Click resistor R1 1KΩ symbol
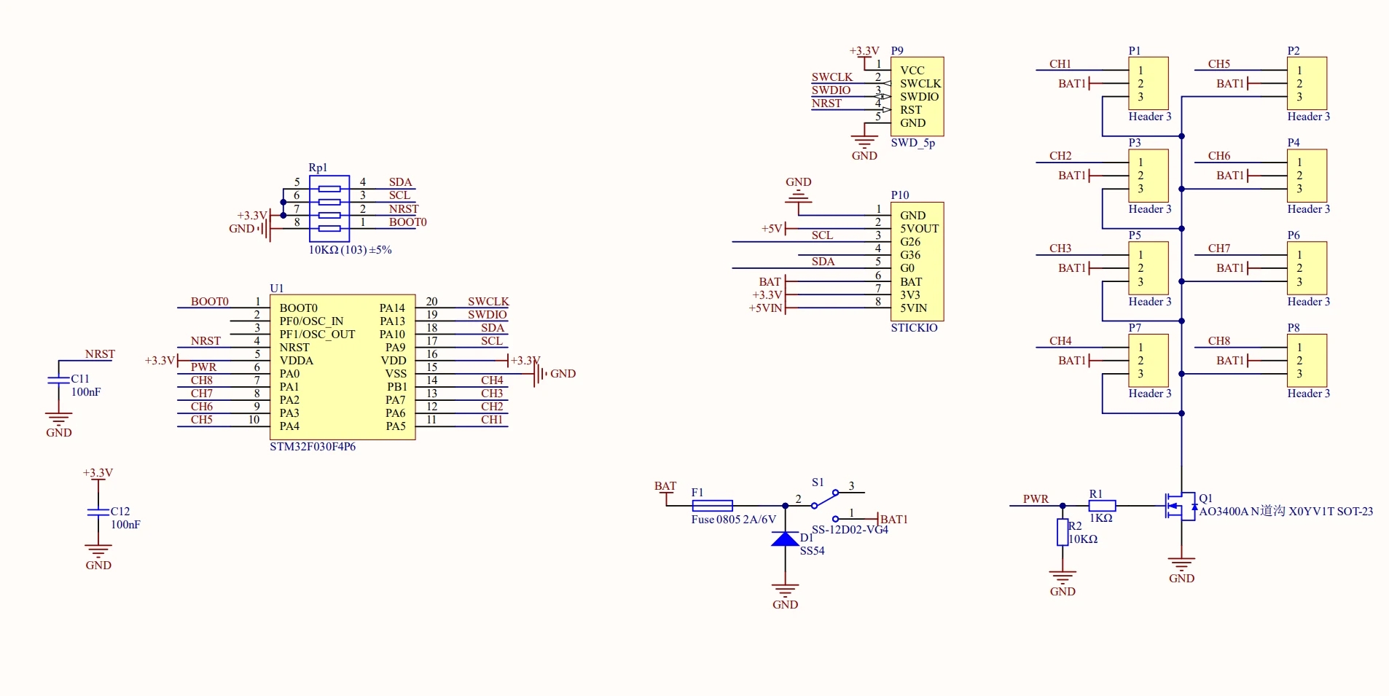Screen dimensions: 1389x696 point(1102,506)
